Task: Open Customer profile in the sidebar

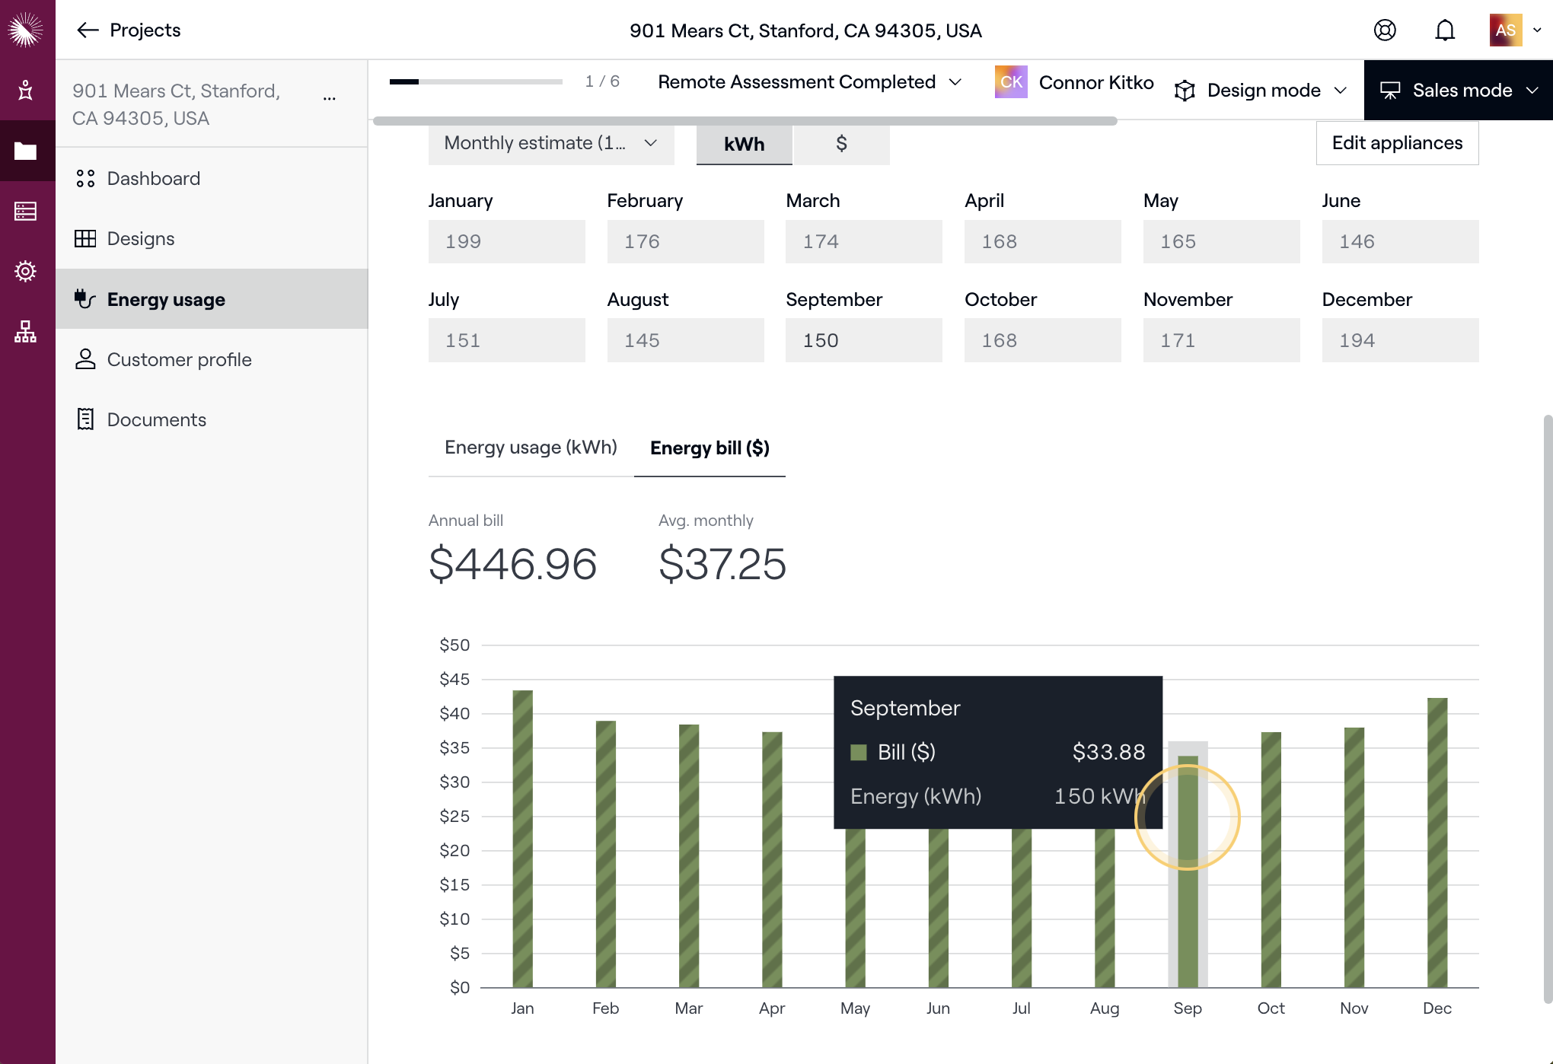Action: pyautogui.click(x=179, y=359)
